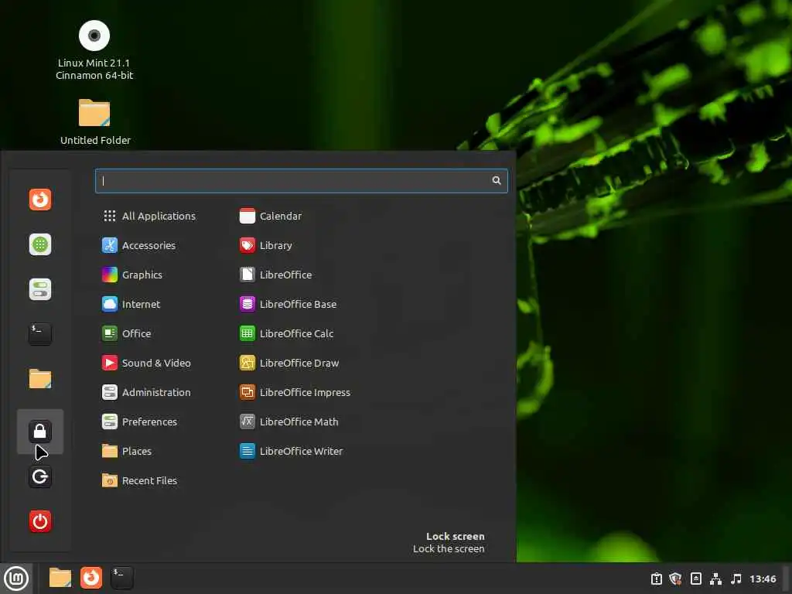The height and width of the screenshot is (594, 792).
Task: Launch LibreOffice Writer
Action: click(x=291, y=451)
